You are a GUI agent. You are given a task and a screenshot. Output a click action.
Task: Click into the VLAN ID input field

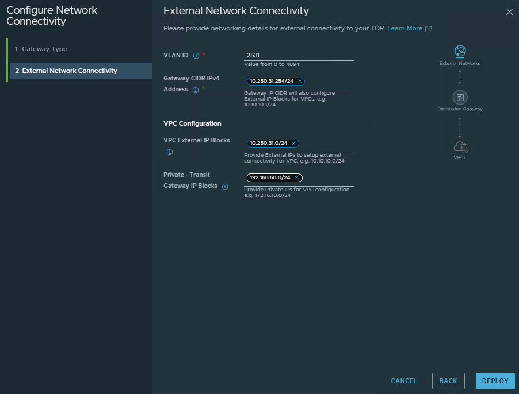298,55
